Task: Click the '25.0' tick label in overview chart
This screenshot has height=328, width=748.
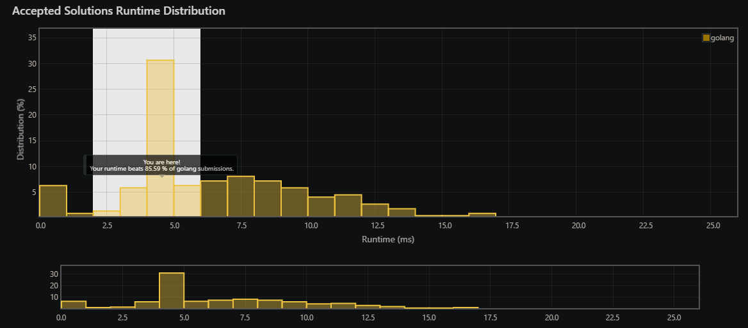Action: (x=674, y=317)
